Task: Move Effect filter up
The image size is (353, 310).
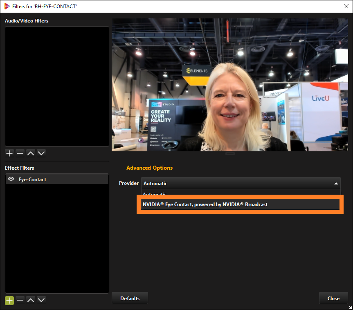Action: pyautogui.click(x=31, y=300)
